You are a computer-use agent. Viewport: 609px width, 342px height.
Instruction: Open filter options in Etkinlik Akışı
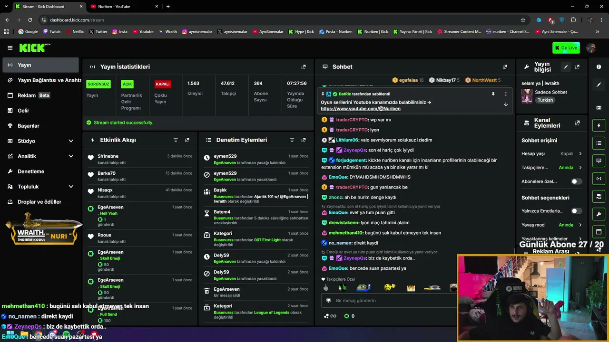[176, 140]
